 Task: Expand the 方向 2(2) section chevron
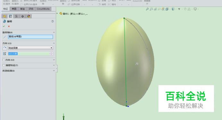click(54, 60)
